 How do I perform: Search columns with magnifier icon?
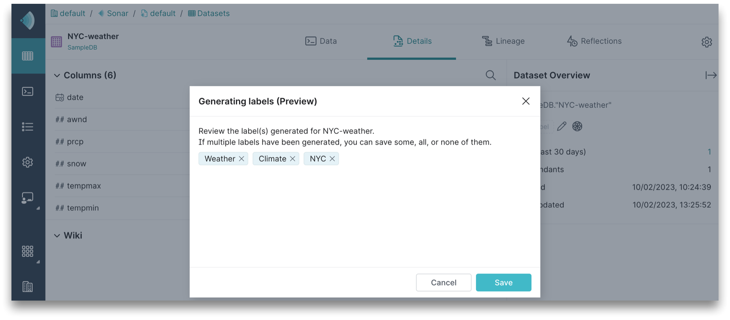(491, 75)
